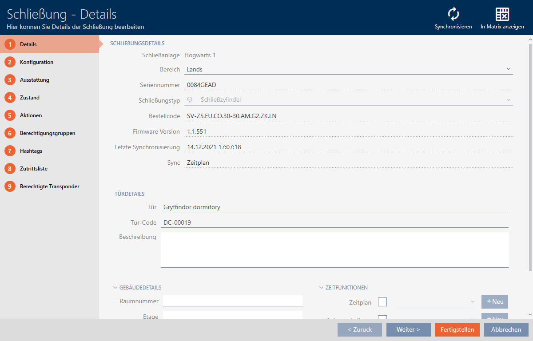533x341 pixels.
Task: Open the Zeitplan selection dropdown
Action: [x=435, y=302]
